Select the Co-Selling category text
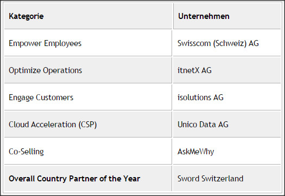285x196 pixels. (x=27, y=152)
